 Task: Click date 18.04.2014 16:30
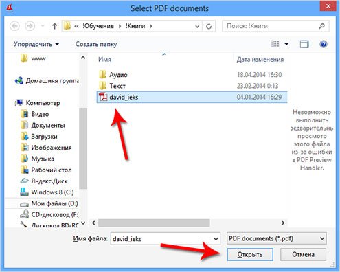pos(259,75)
